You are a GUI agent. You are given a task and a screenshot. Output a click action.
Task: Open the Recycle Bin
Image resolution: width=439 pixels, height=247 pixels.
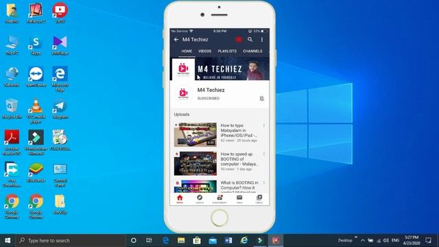(x=12, y=109)
